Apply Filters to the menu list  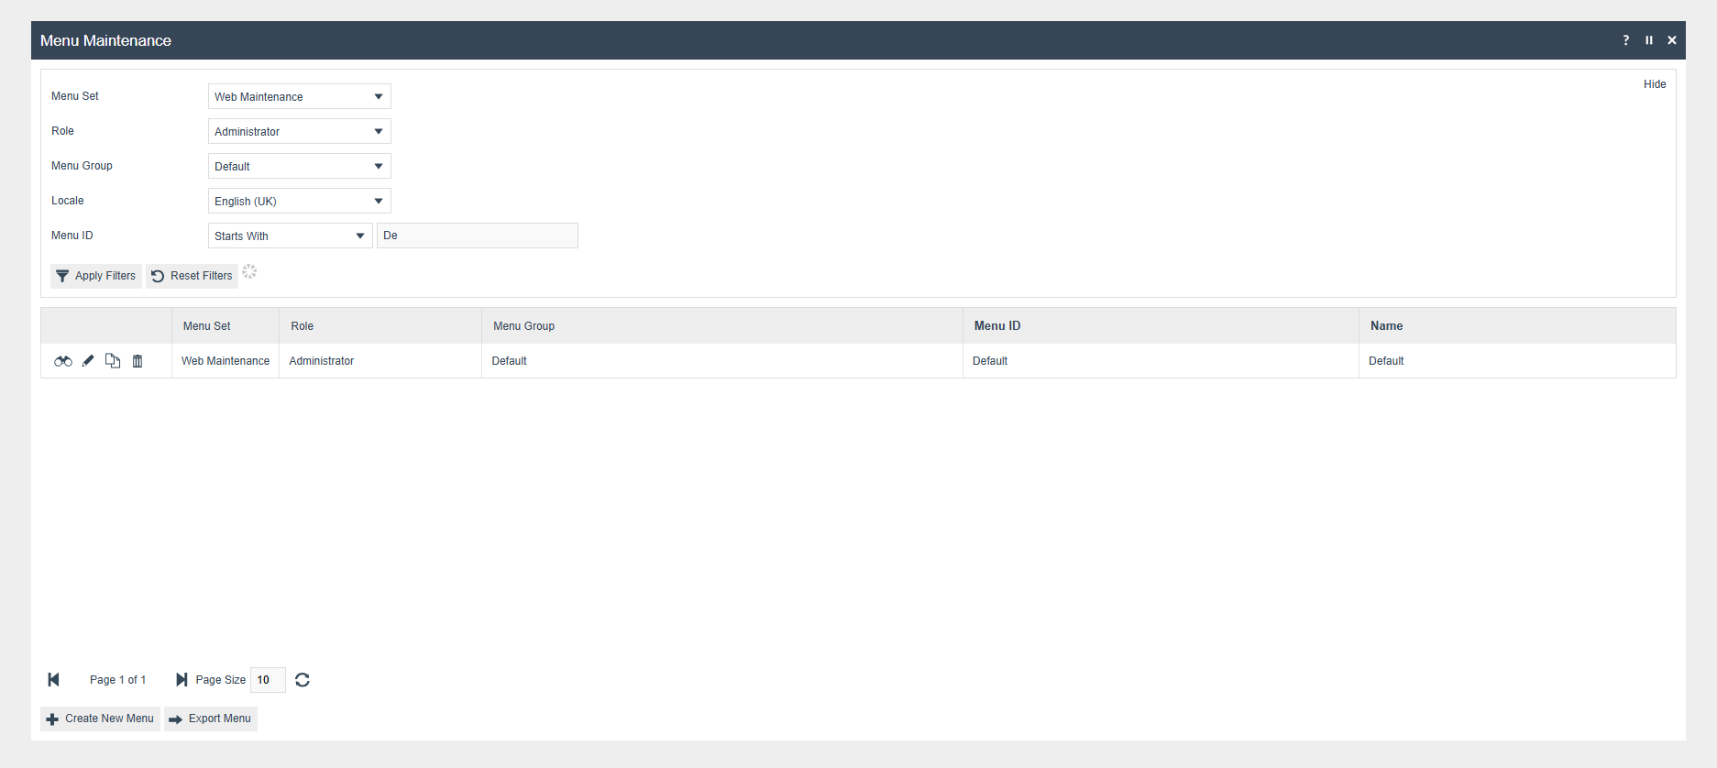(x=96, y=276)
